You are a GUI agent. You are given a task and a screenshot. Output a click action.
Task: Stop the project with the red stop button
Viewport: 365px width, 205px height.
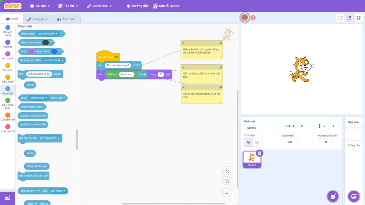tap(253, 18)
